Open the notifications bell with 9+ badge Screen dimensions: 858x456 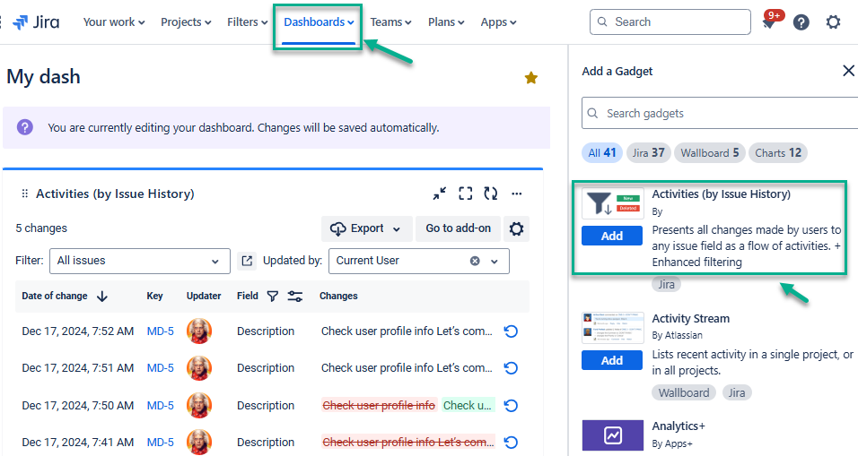pyautogui.click(x=772, y=21)
